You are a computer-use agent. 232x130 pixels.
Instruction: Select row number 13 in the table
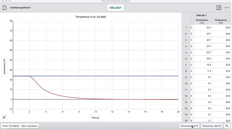pos(186,102)
